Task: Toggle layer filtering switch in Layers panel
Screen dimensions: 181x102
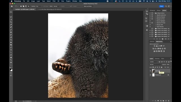Action: click(x=171, y=61)
